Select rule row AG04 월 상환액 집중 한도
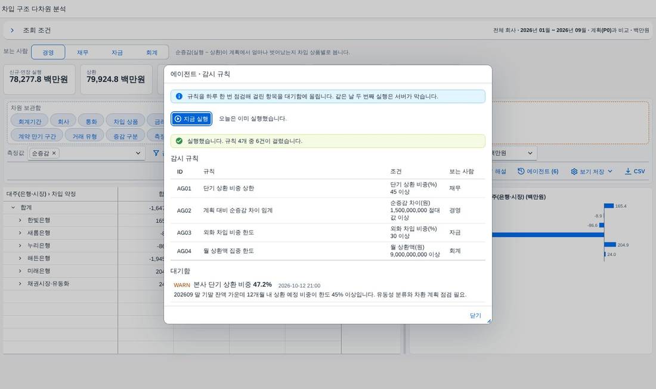 click(x=328, y=251)
